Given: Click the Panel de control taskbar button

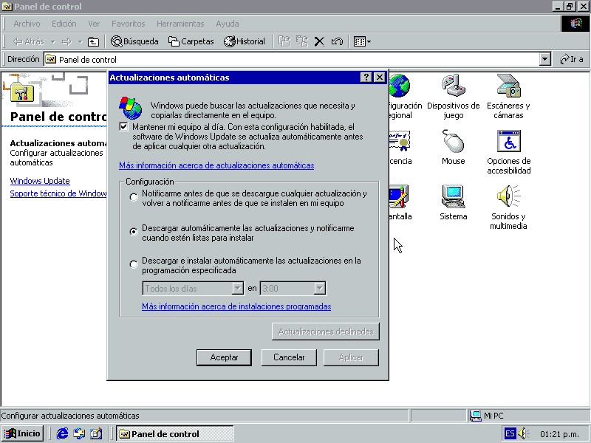Looking at the screenshot, I should click(x=175, y=433).
